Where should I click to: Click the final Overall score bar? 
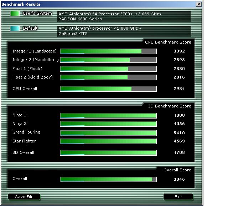108,179
